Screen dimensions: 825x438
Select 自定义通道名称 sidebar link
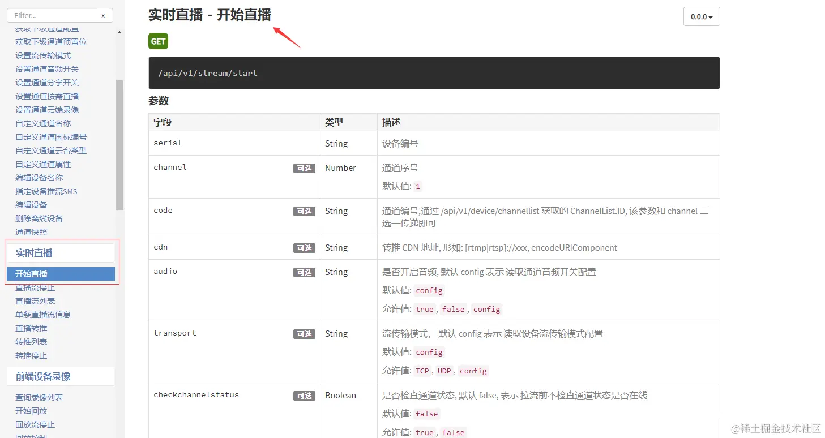tap(43, 123)
